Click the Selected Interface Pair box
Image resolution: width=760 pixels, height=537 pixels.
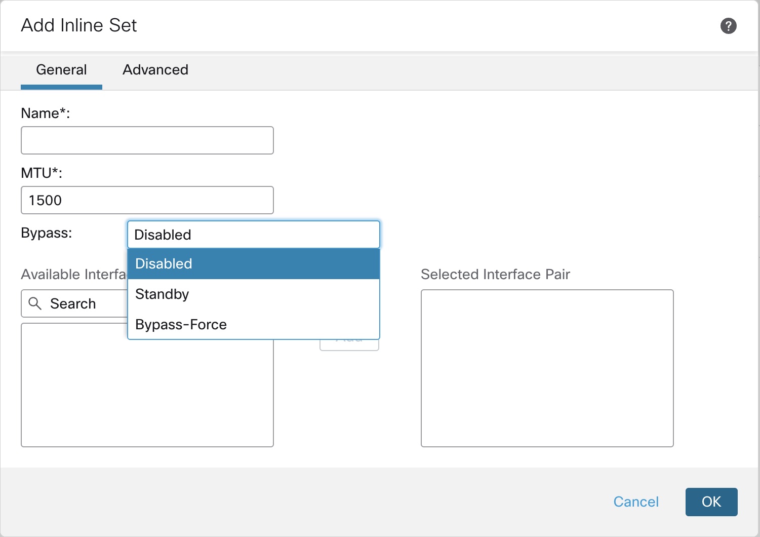point(547,368)
